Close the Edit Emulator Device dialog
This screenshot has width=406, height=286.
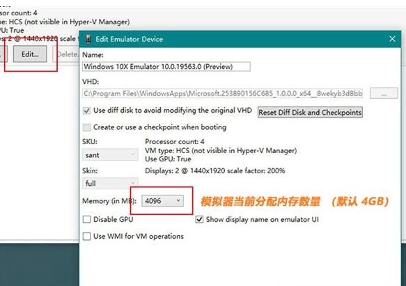[392, 39]
